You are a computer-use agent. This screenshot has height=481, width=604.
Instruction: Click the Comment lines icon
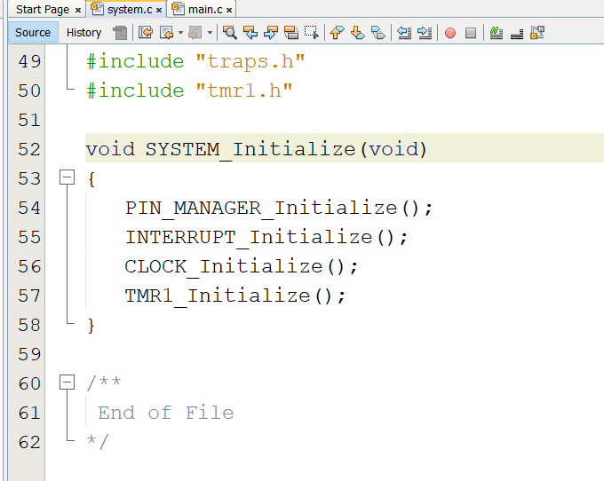pyautogui.click(x=497, y=33)
